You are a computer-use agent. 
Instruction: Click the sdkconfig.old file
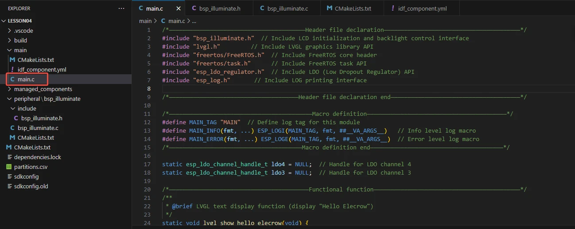[31, 186]
